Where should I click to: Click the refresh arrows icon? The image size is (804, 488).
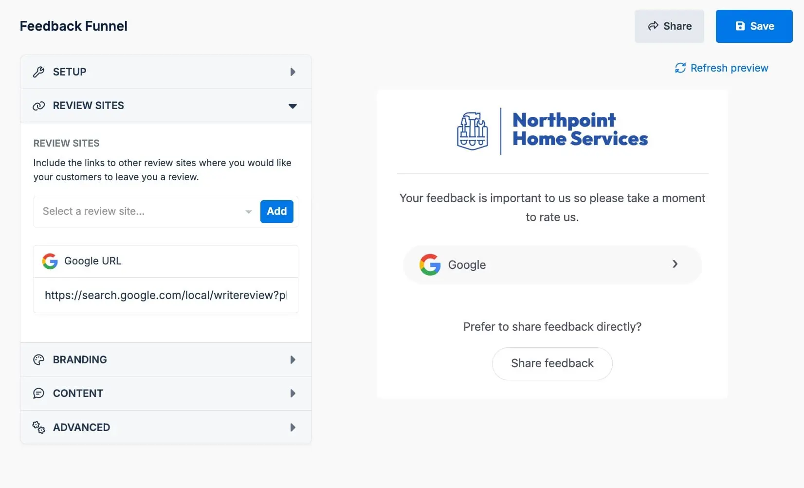[680, 68]
